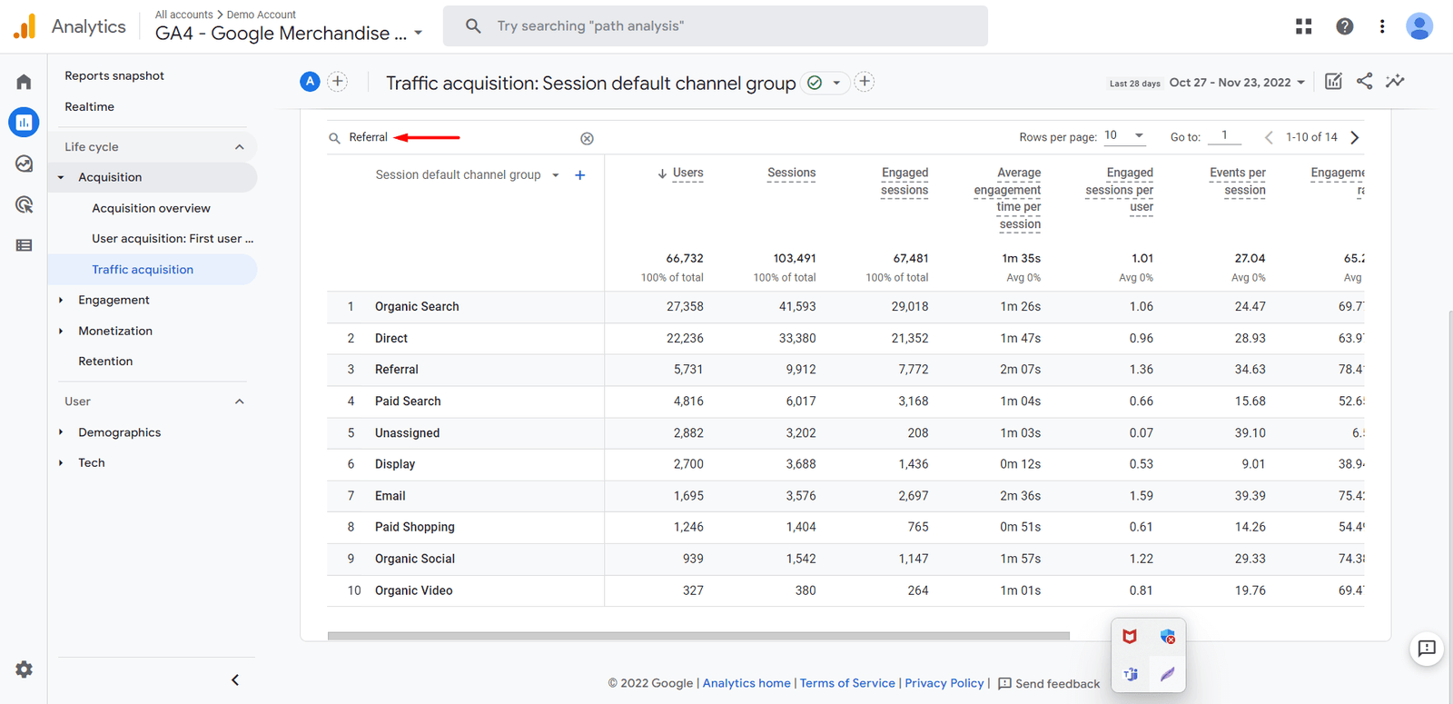Expand the Tech tree item
This screenshot has height=704, width=1453.
tap(61, 462)
